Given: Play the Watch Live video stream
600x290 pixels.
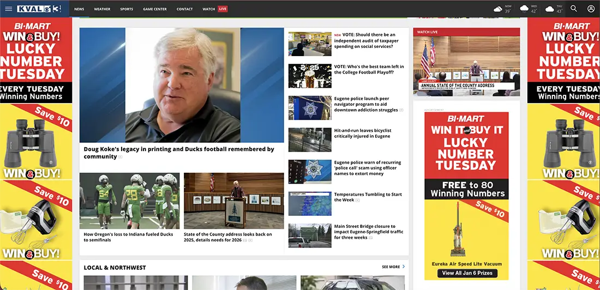Looking at the screenshot, I should (x=466, y=66).
